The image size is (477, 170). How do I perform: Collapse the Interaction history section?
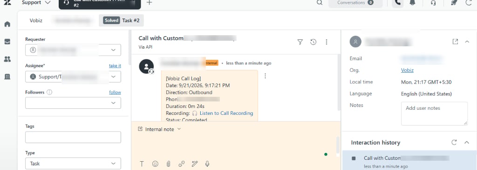(467, 143)
